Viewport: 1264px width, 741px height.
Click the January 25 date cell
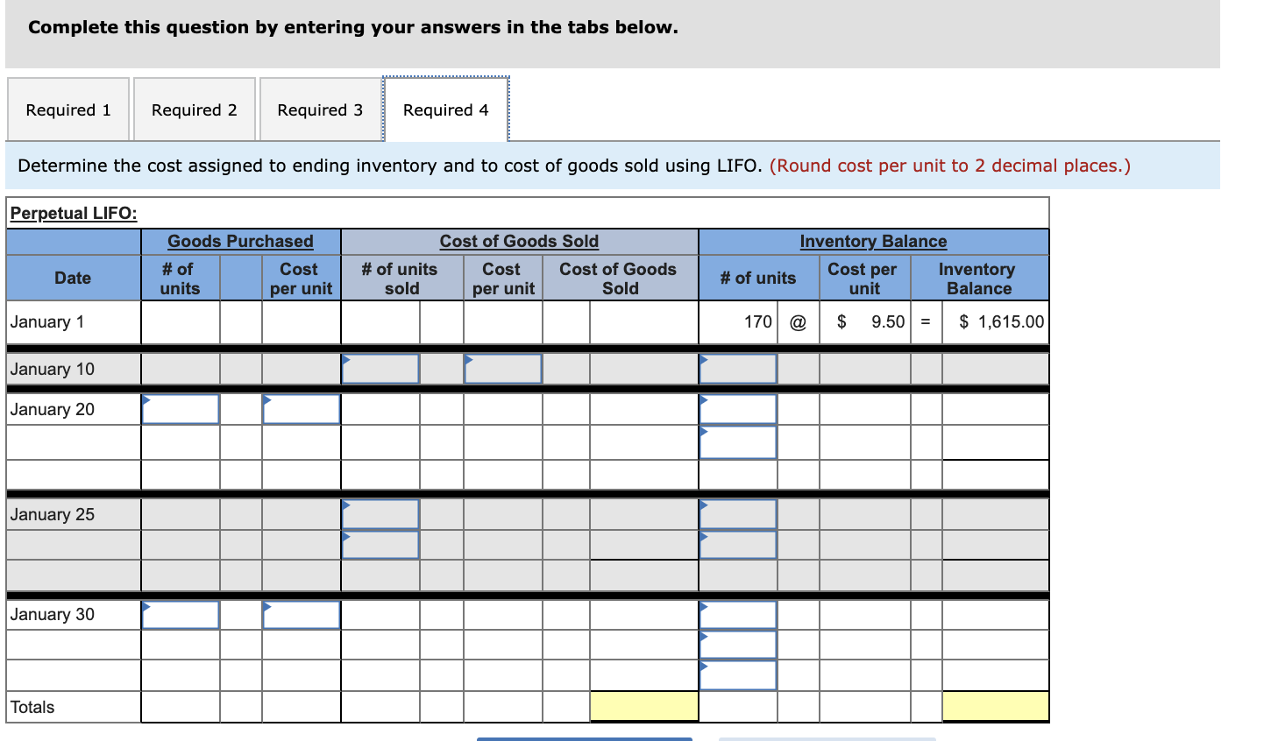tap(74, 514)
